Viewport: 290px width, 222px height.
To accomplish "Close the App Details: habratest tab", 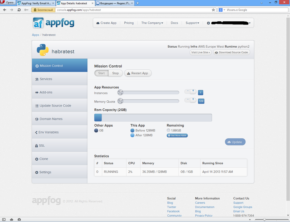I will [x=92, y=3].
